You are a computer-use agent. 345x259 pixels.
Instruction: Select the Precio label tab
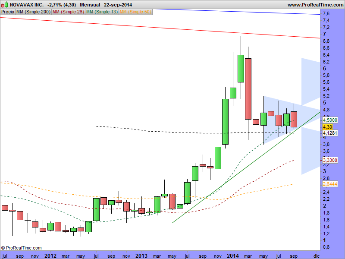[8, 12]
